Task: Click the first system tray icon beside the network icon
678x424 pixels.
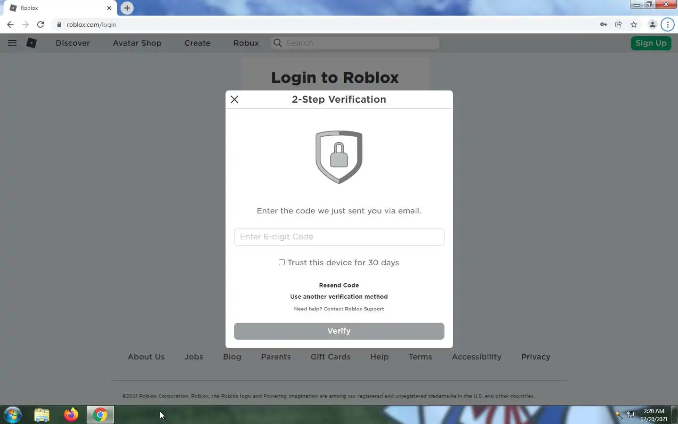Action: point(619,415)
